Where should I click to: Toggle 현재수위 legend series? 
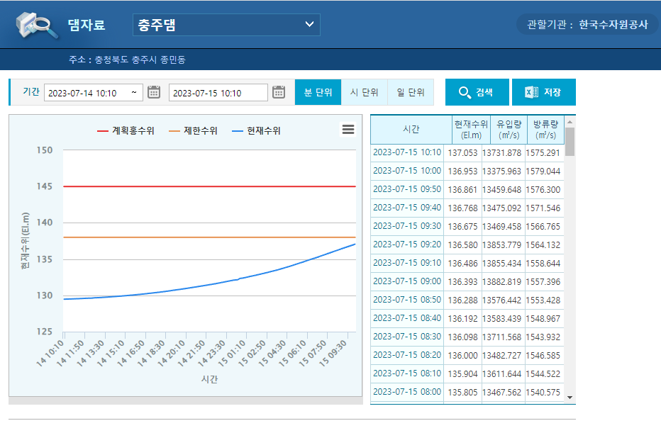pyautogui.click(x=256, y=131)
